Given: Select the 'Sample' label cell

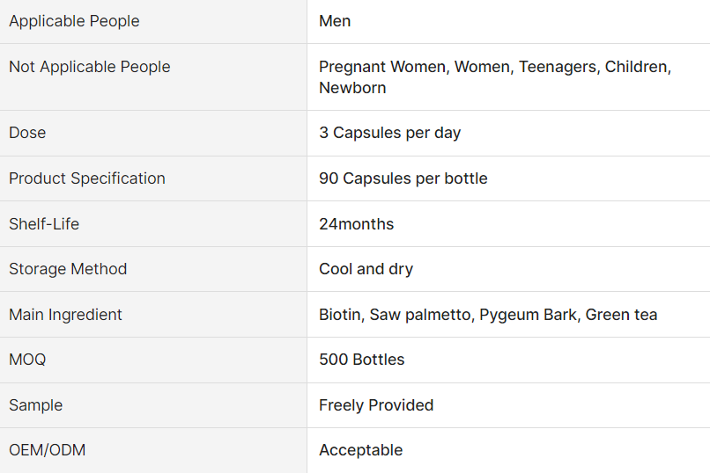Looking at the screenshot, I should pyautogui.click(x=35, y=405).
